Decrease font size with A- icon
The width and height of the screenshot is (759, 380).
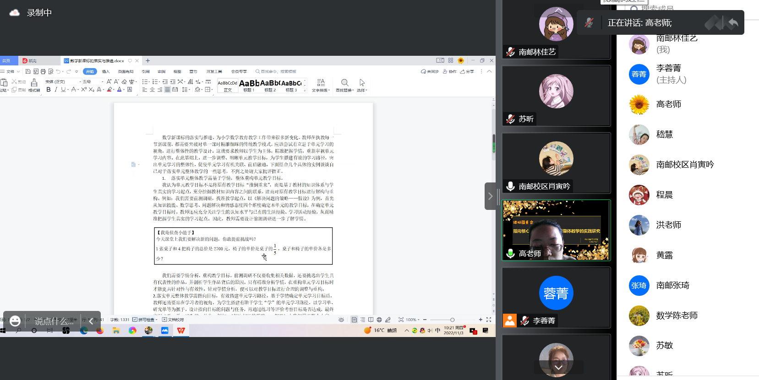point(116,82)
